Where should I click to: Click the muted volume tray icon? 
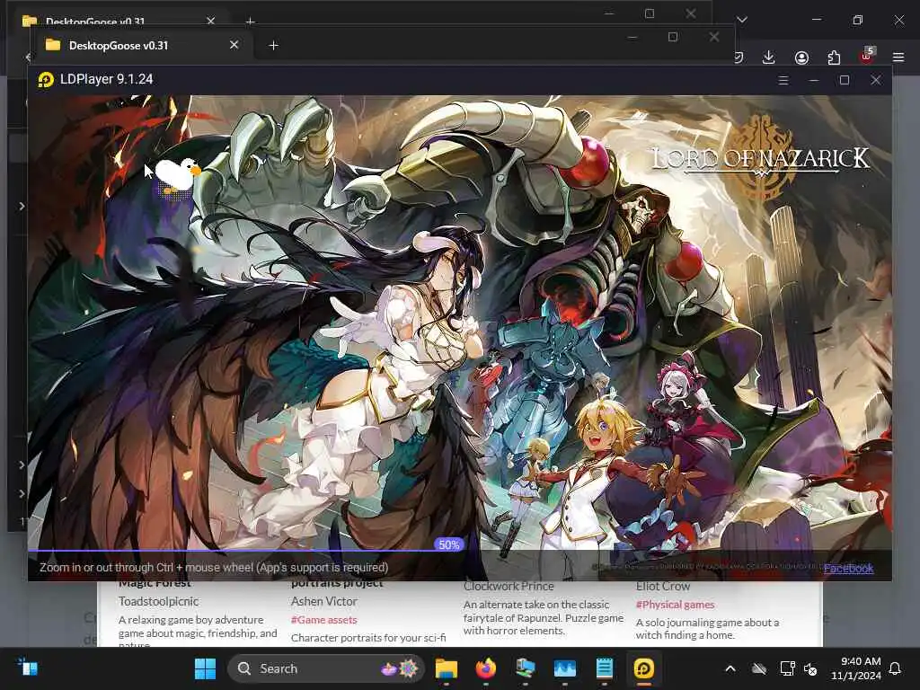point(810,668)
